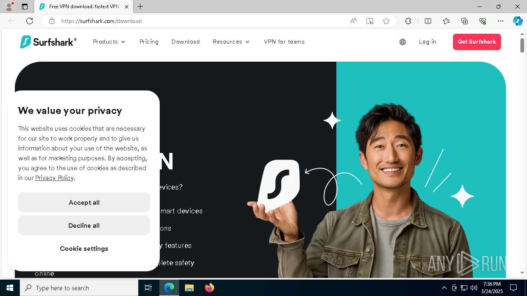
Task: Decline all cookies
Action: 84,225
